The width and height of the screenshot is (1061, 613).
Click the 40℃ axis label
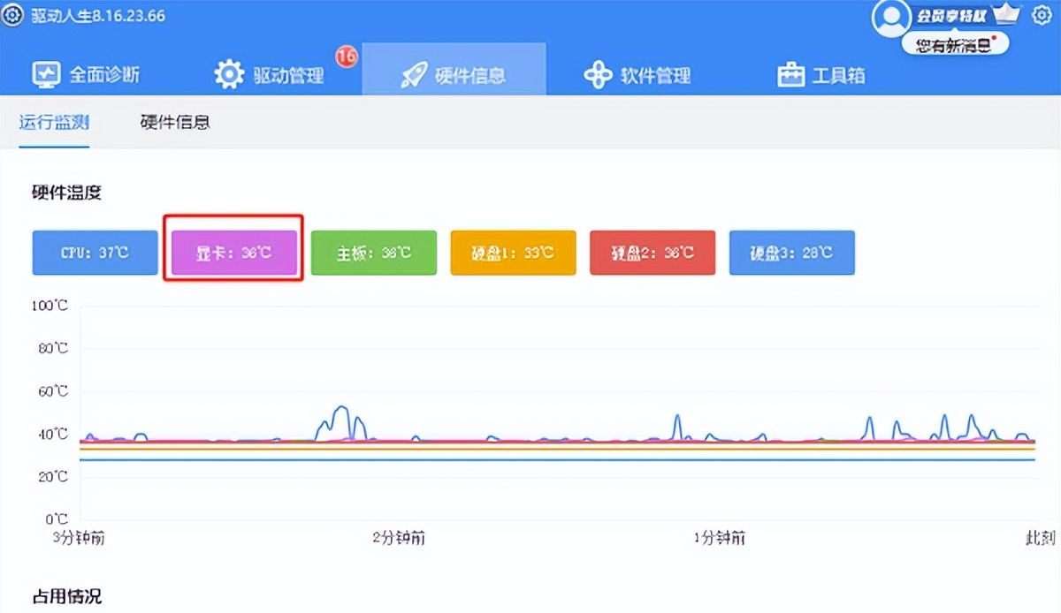[x=54, y=434]
